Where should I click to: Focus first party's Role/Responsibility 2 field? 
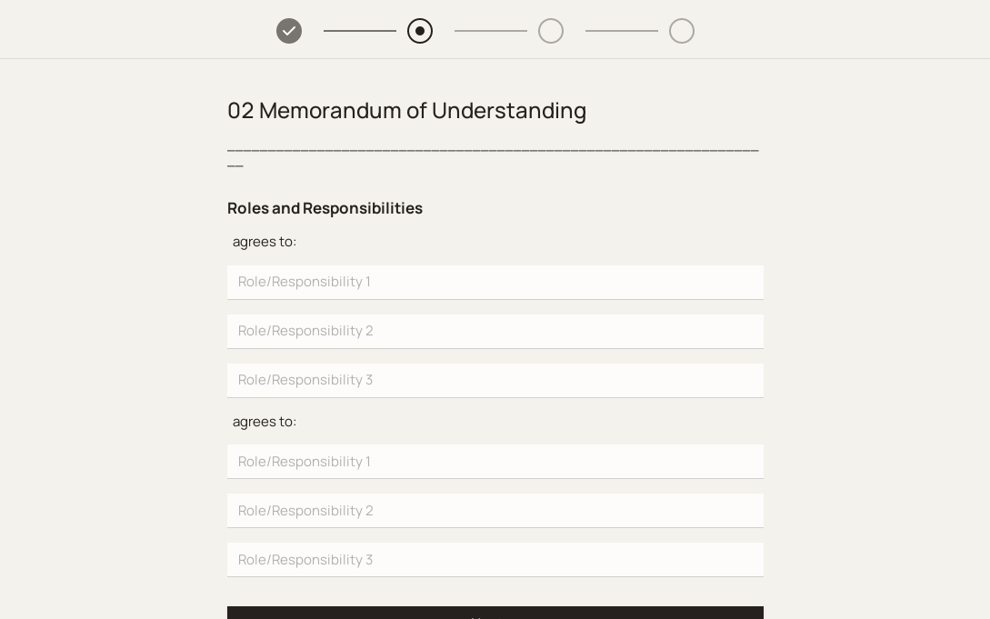(495, 331)
